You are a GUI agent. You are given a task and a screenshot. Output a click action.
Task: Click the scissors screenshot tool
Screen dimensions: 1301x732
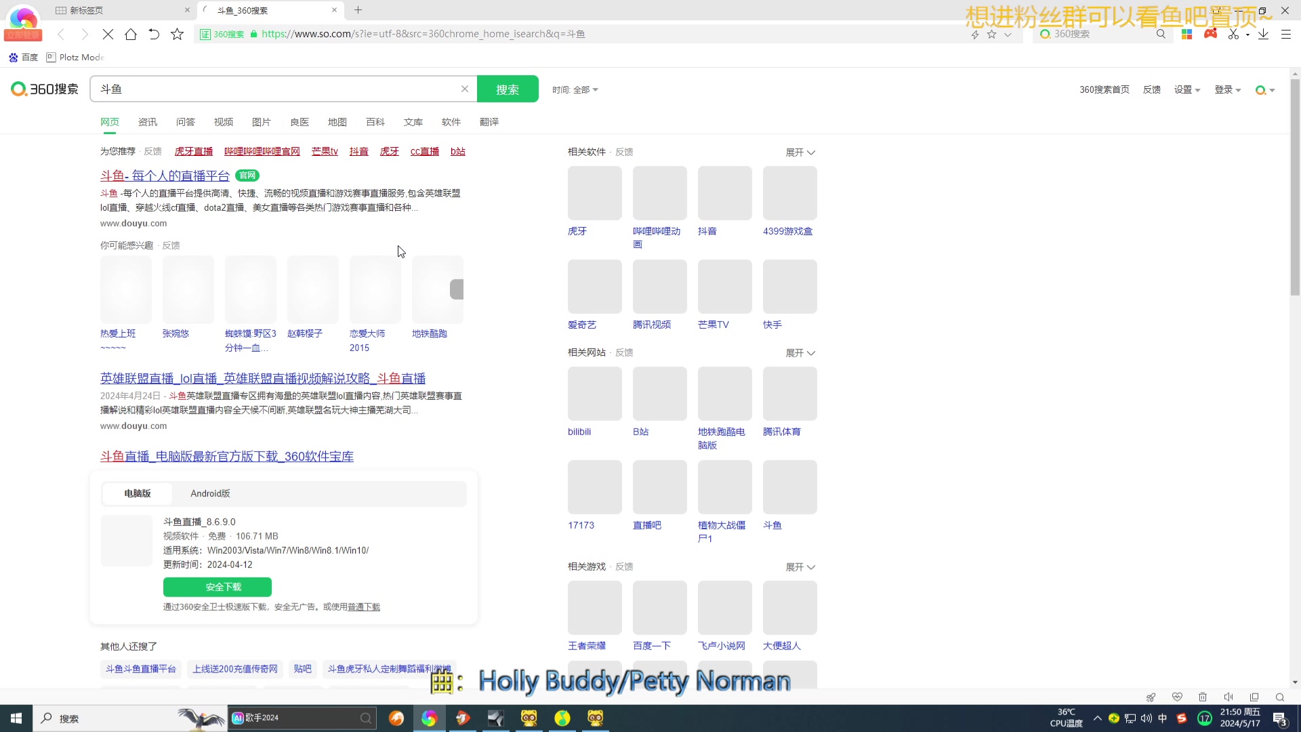tap(1233, 34)
